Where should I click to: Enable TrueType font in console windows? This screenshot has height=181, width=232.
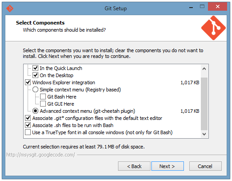[28, 132]
